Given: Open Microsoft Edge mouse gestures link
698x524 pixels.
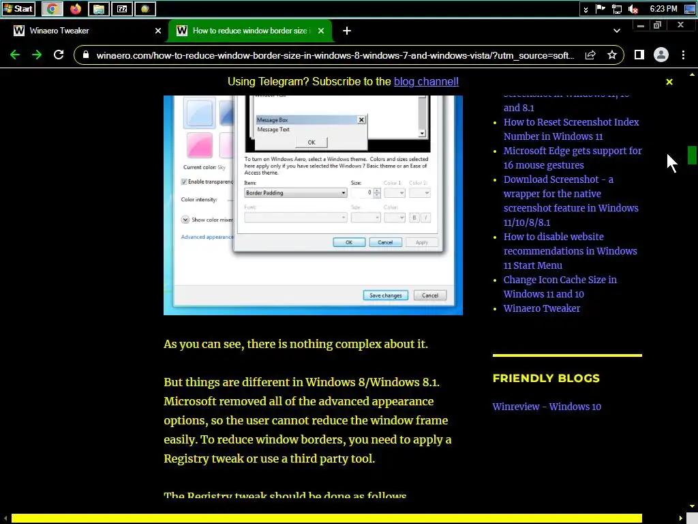Looking at the screenshot, I should [x=573, y=158].
